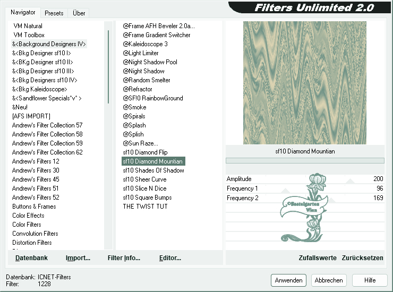
Task: Select sf10 Diamond Flip filter
Action: [145, 152]
